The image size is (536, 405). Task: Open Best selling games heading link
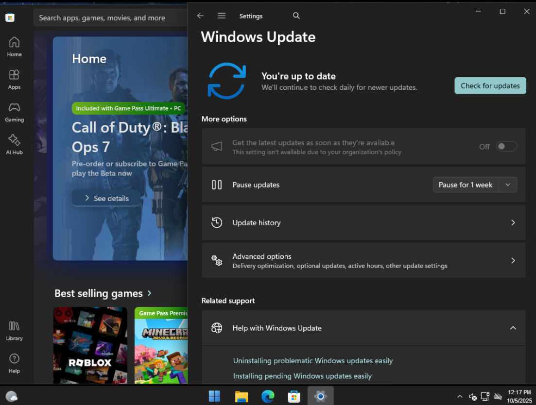[x=99, y=293]
